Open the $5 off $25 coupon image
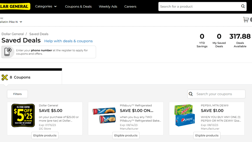This screenshot has height=142, width=252. [23, 115]
